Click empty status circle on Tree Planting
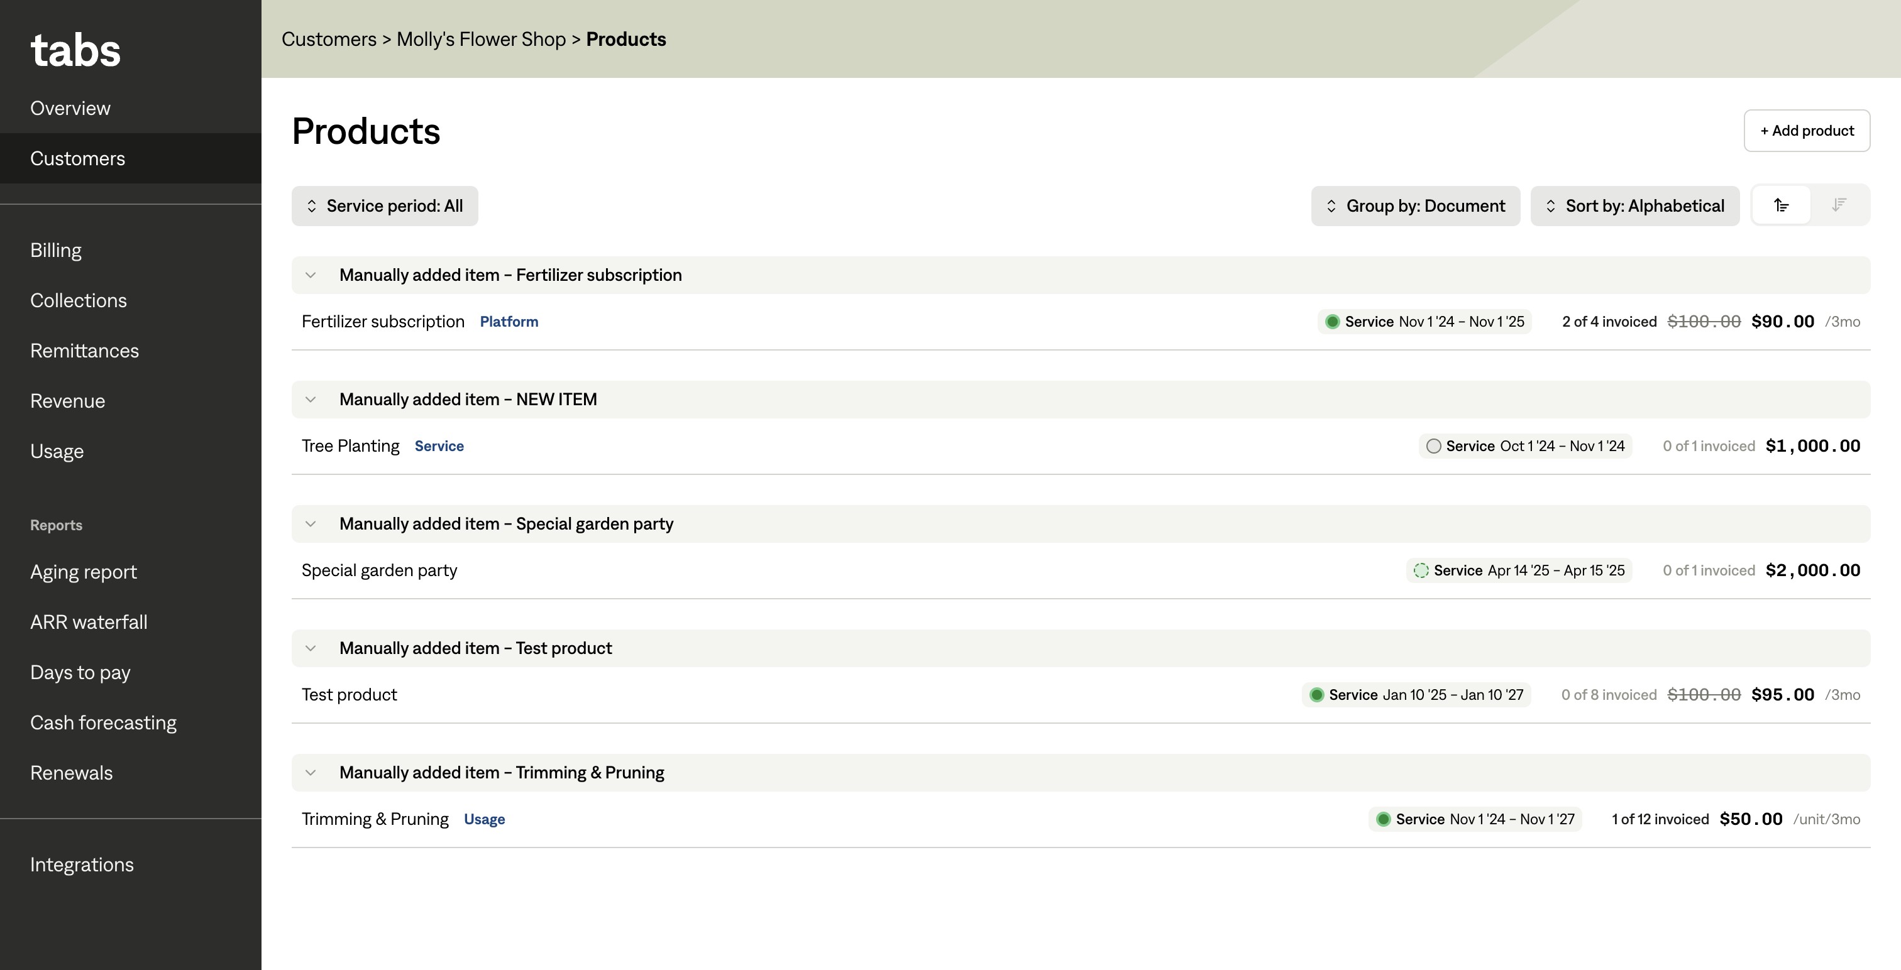 tap(1433, 446)
